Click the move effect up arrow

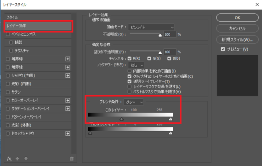17,159
